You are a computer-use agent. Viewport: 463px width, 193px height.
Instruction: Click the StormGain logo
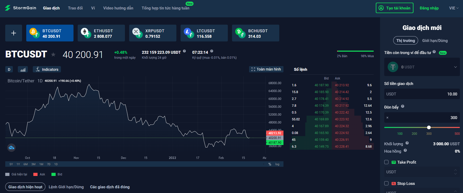[x=20, y=8]
